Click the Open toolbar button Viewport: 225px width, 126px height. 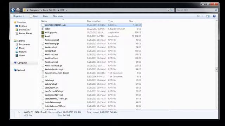(x=34, y=16)
